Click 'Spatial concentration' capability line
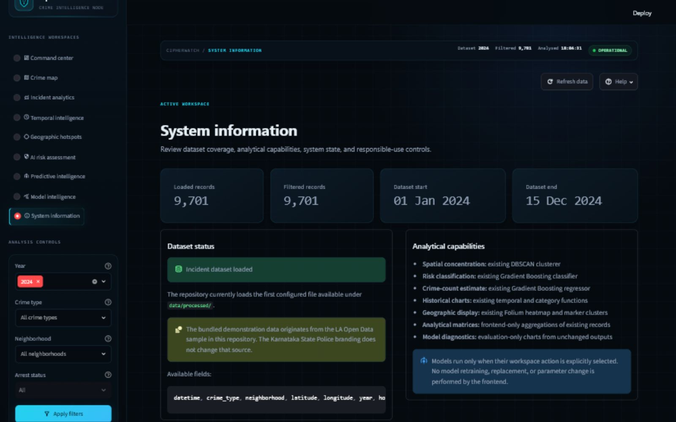Image resolution: width=676 pixels, height=422 pixels. coord(491,264)
